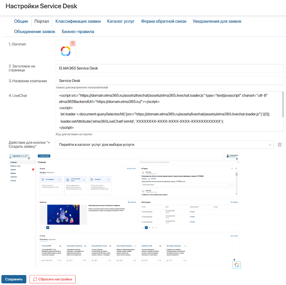The width and height of the screenshot is (286, 285).
Task: Switch to Классификация заявки tab
Action: click(78, 21)
